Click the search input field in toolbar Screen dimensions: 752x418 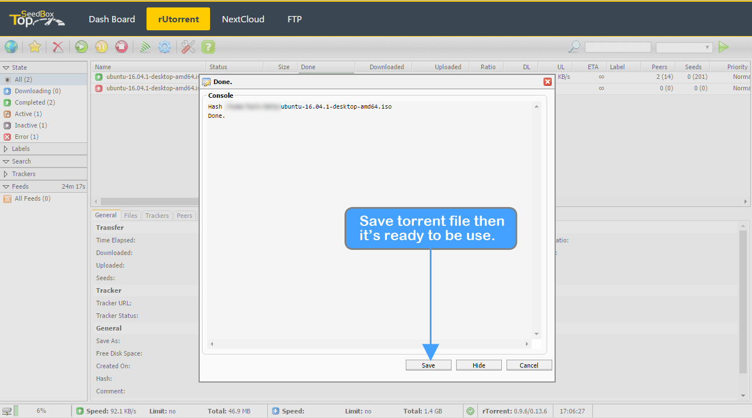pyautogui.click(x=618, y=47)
